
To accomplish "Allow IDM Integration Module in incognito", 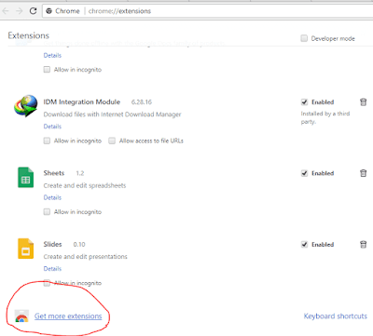I will click(47, 141).
